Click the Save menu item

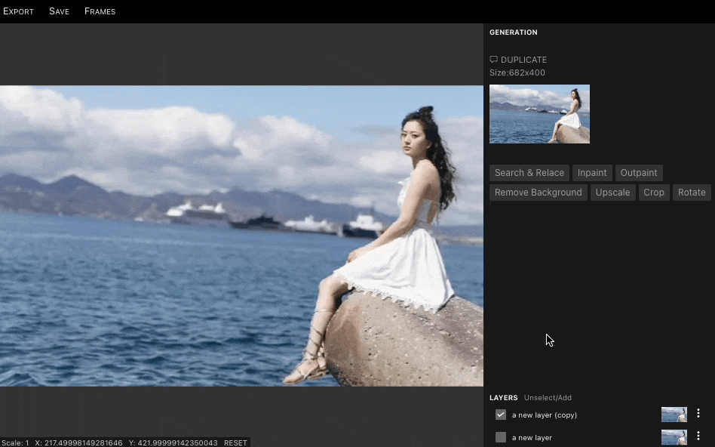click(x=59, y=11)
